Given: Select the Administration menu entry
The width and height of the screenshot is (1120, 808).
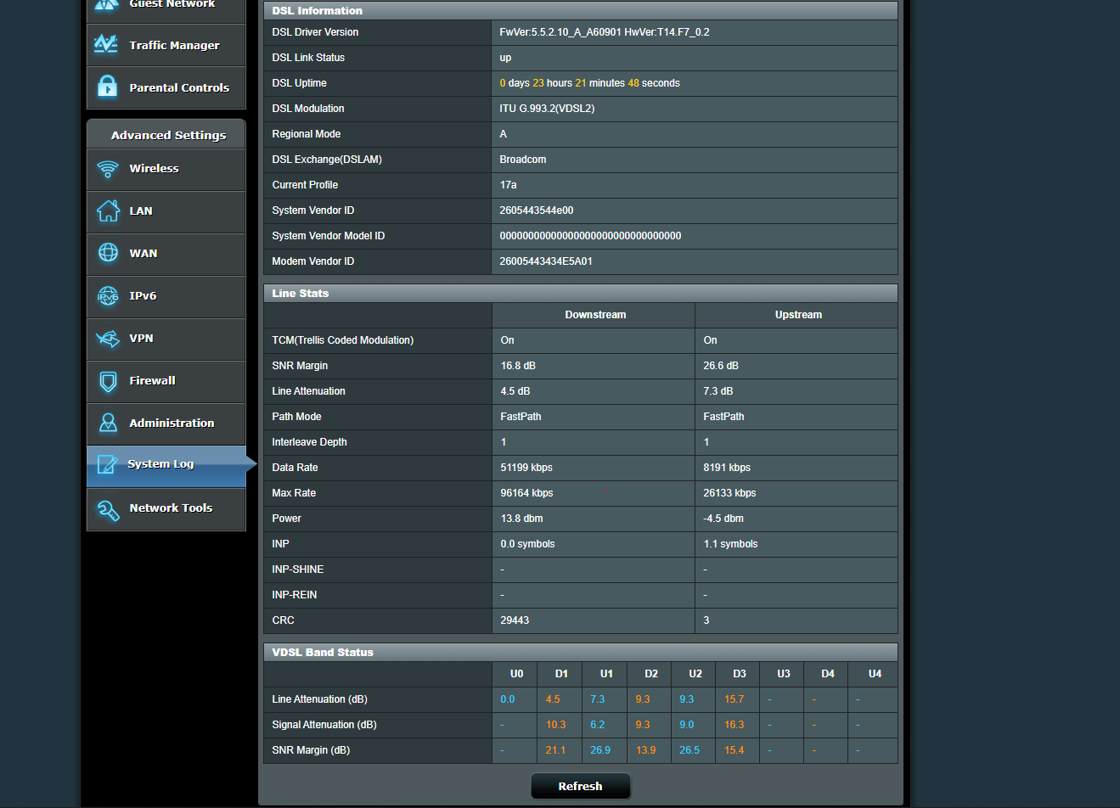Looking at the screenshot, I should pos(172,424).
